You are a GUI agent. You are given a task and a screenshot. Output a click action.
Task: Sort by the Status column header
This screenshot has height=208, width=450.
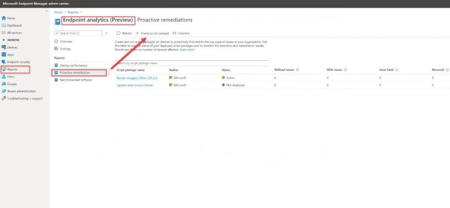226,70
